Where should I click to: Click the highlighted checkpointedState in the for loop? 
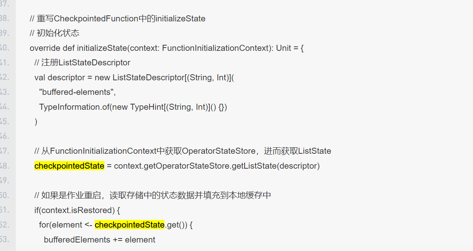[130, 225]
